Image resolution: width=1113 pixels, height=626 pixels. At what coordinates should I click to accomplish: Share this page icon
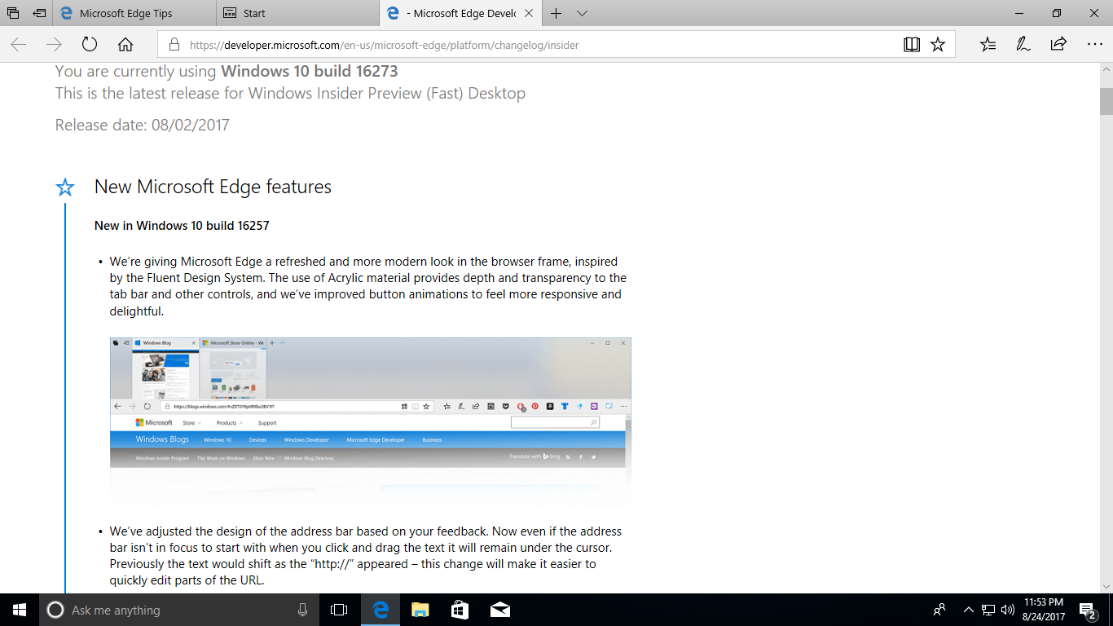click(1058, 45)
